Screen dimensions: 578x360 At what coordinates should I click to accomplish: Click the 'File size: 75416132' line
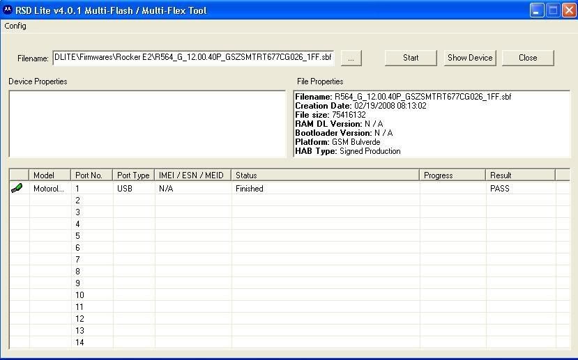pos(330,115)
